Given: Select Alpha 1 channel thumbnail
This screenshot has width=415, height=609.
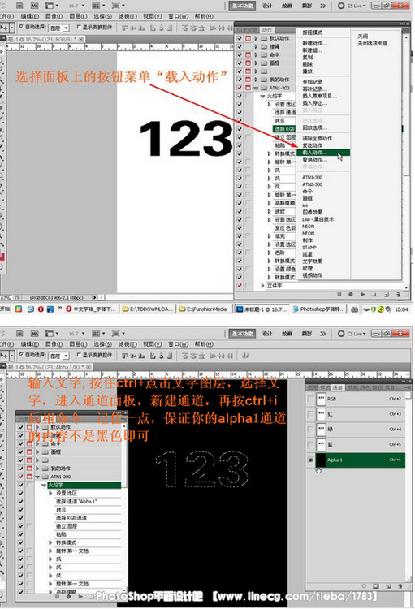Looking at the screenshot, I should coord(321,460).
